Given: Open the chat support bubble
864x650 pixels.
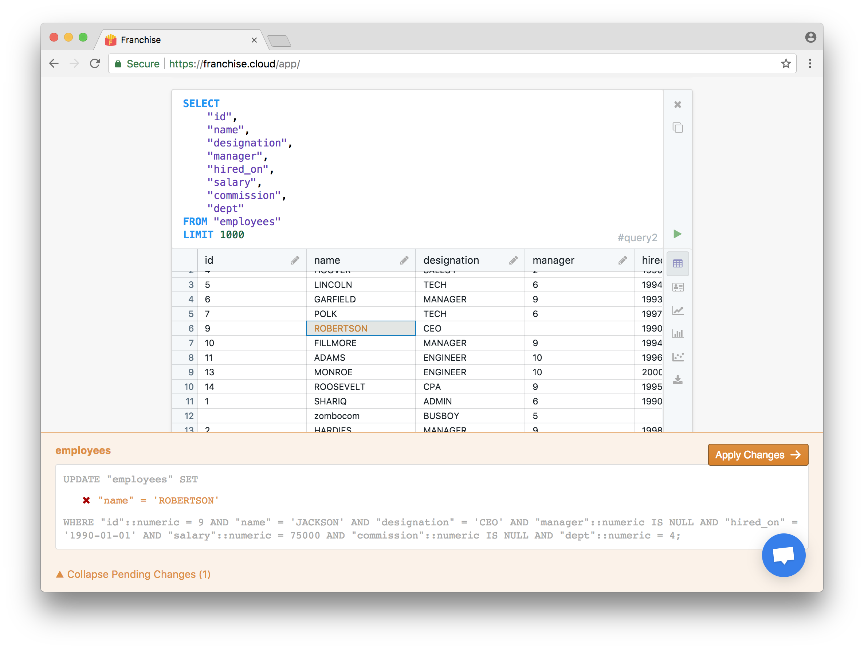Looking at the screenshot, I should [783, 555].
